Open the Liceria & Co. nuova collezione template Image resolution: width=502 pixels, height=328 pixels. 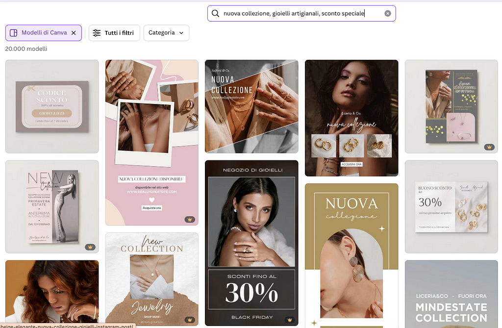[351, 118]
